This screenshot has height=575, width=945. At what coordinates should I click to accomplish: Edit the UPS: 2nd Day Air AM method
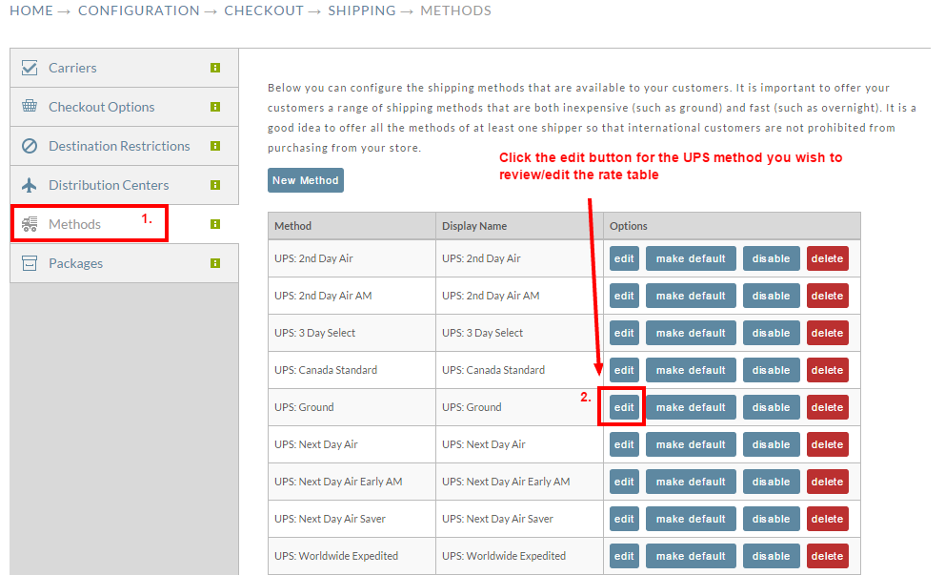click(624, 296)
